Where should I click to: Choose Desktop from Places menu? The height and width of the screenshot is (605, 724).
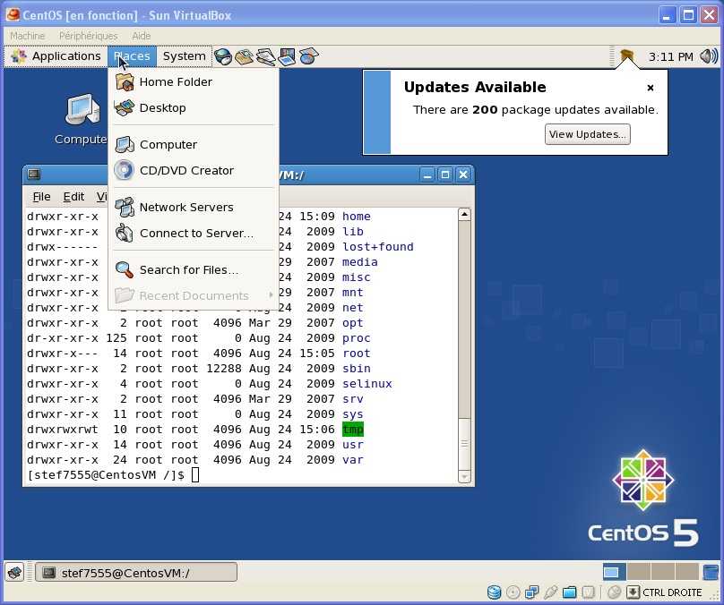tap(193, 108)
